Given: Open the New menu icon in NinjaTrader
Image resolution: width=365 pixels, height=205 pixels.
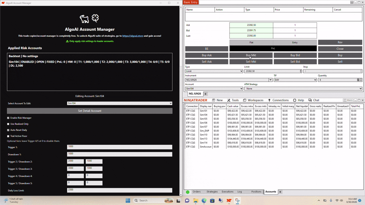Looking at the screenshot, I should pos(214,100).
